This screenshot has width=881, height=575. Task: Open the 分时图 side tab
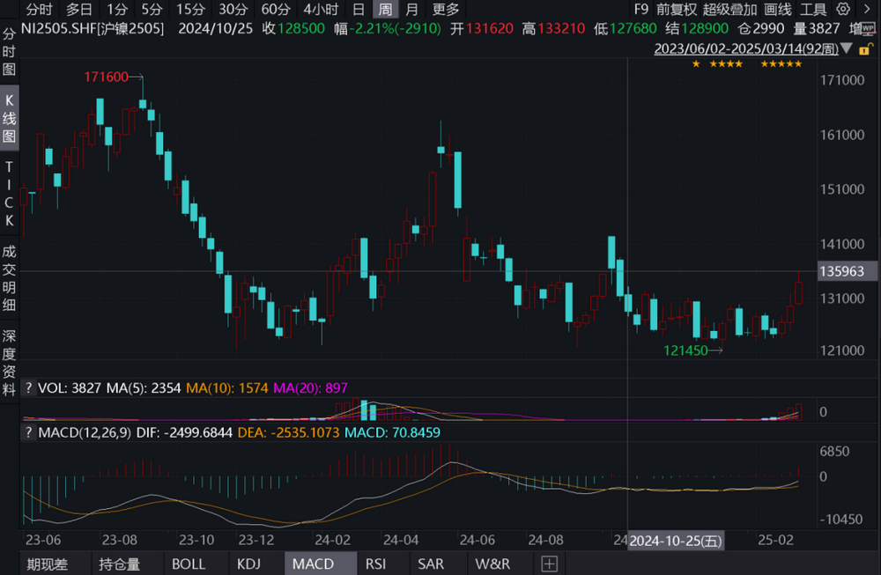(x=10, y=53)
